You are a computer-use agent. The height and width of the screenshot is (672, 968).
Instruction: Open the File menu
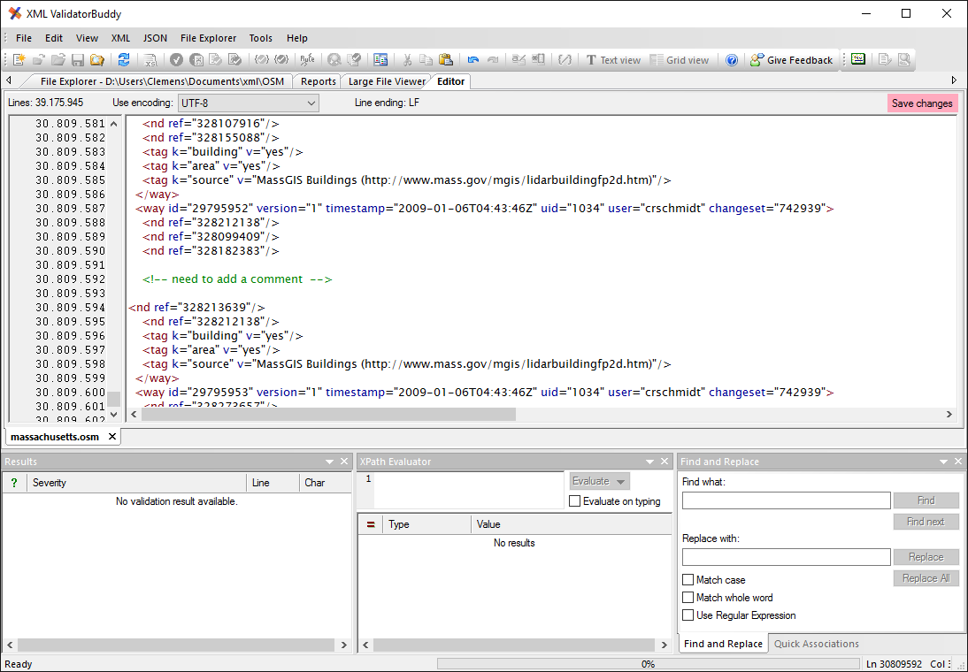coord(24,38)
